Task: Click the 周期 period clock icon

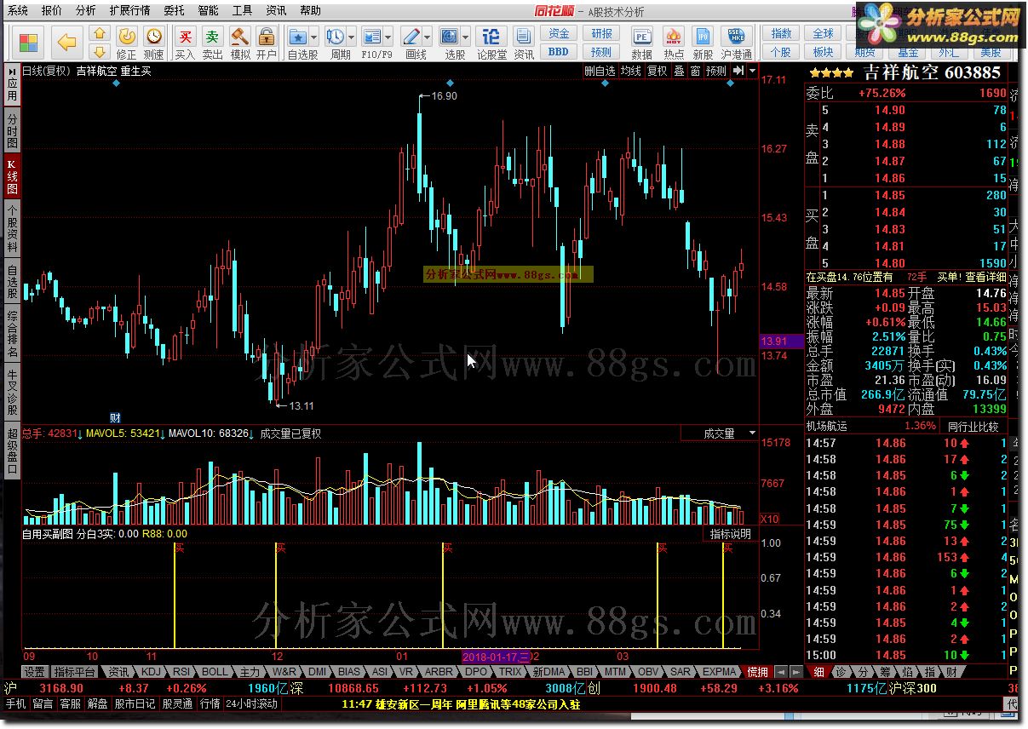Action: (x=336, y=43)
